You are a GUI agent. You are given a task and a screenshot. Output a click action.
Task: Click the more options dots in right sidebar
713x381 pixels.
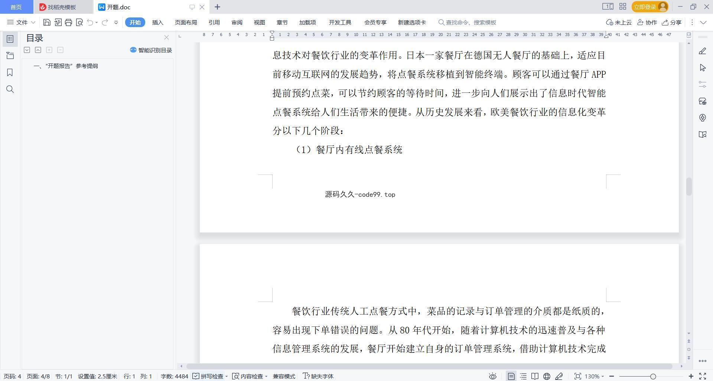pyautogui.click(x=702, y=361)
